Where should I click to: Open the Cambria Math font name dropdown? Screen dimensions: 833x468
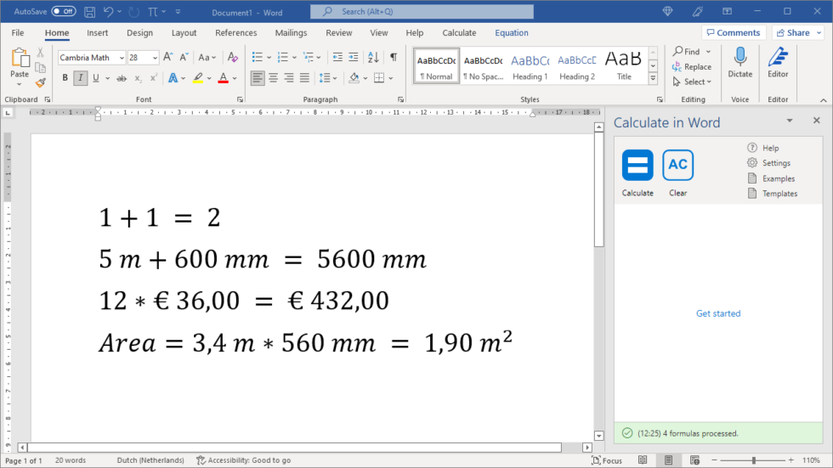click(x=121, y=58)
